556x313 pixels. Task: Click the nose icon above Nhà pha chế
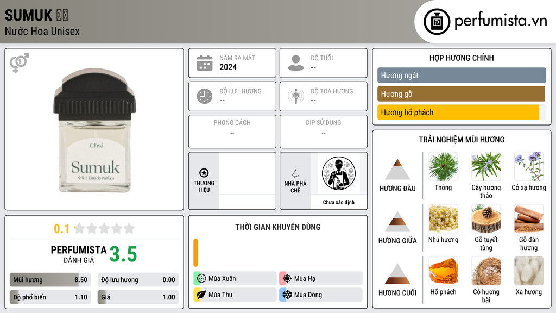295,173
